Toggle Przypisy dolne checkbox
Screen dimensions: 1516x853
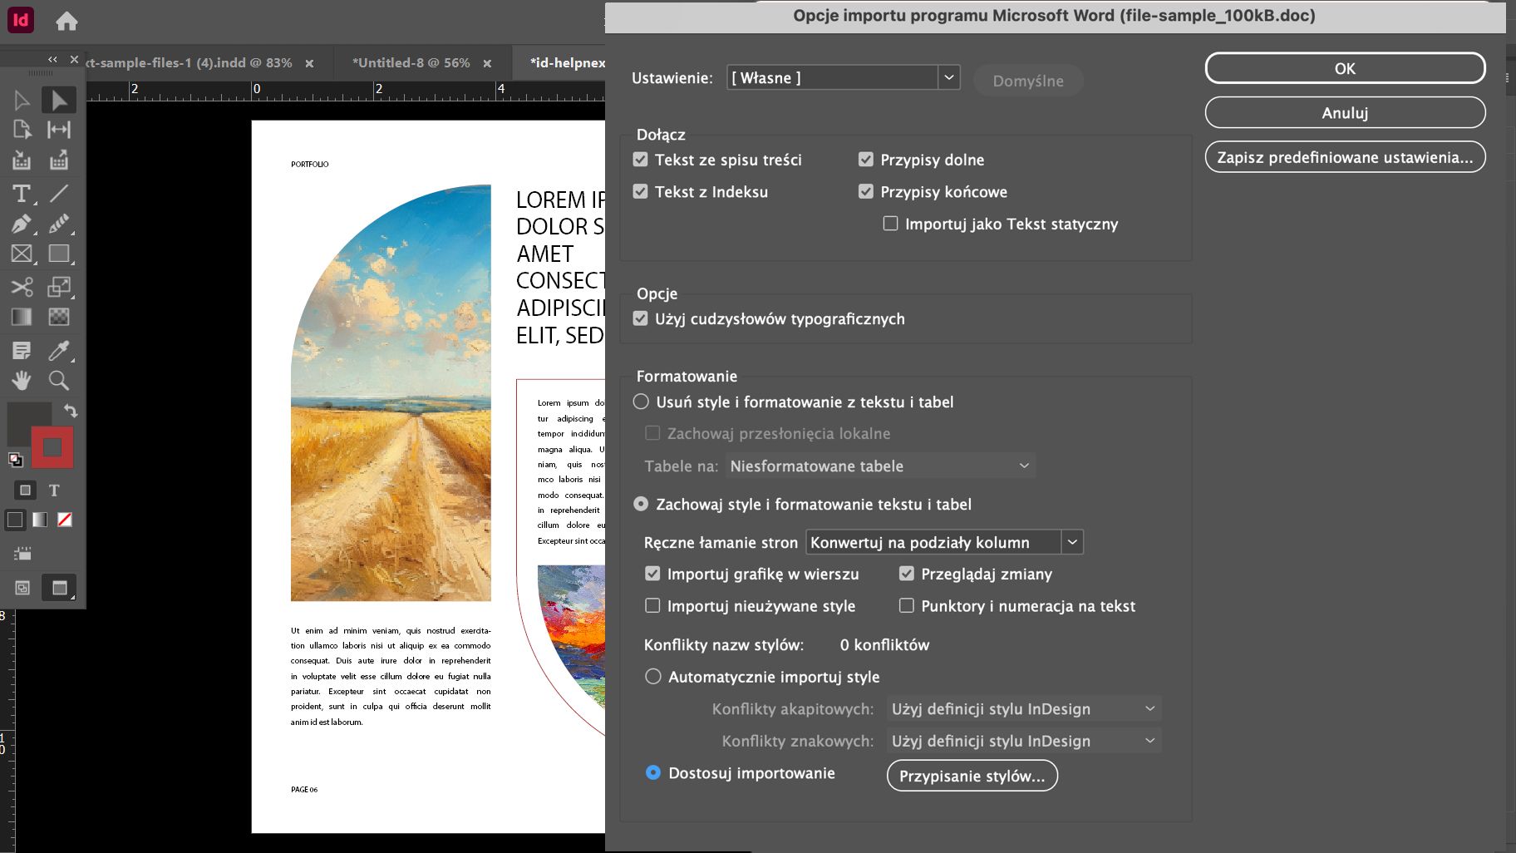866,159
